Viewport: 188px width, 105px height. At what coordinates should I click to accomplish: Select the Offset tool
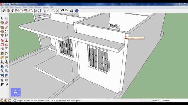pos(6,49)
